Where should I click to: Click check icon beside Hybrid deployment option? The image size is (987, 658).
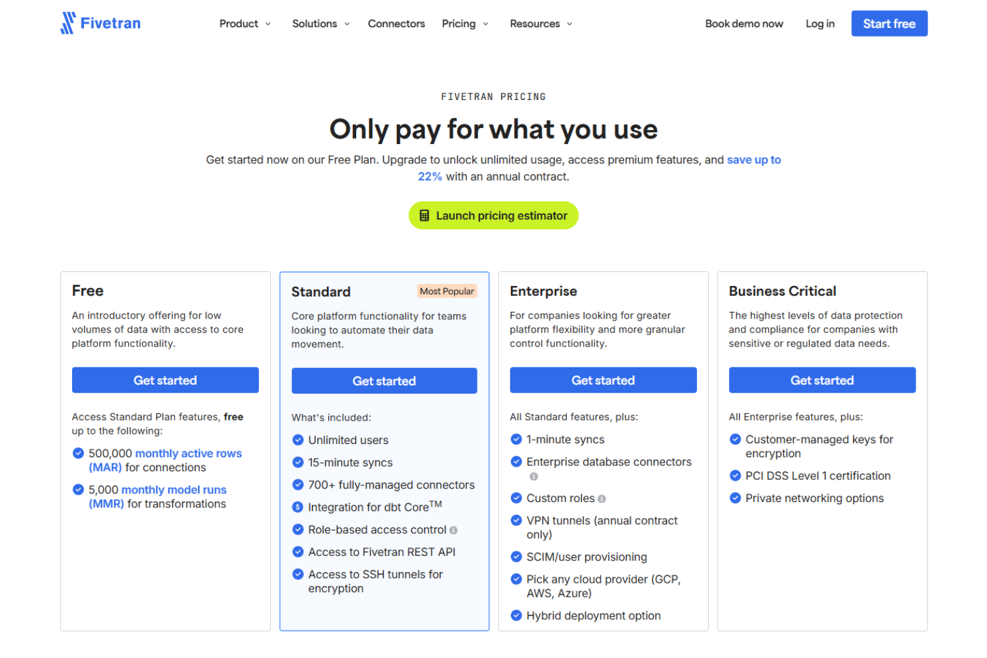point(516,615)
